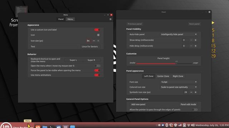The height and width of the screenshot is (128, 229).
Task: Decrease Show delay with minus button
Action: pyautogui.click(x=191, y=40)
